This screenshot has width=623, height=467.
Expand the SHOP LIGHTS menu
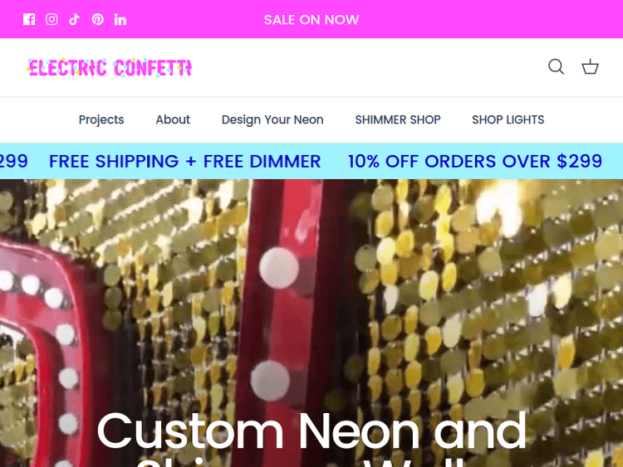508,119
